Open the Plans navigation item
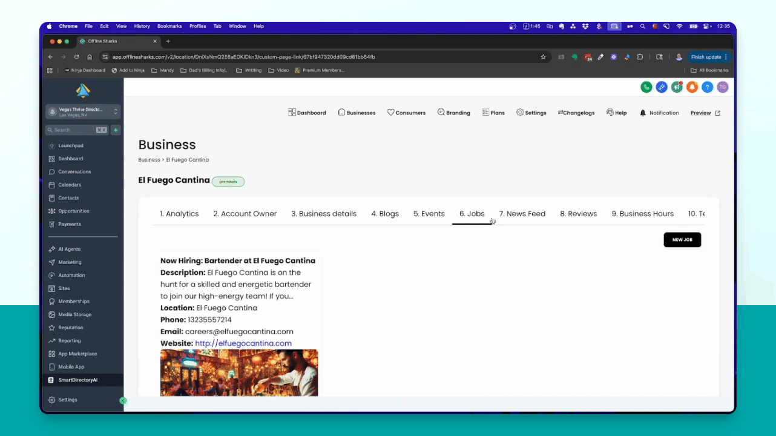This screenshot has height=436, width=776. [x=493, y=113]
